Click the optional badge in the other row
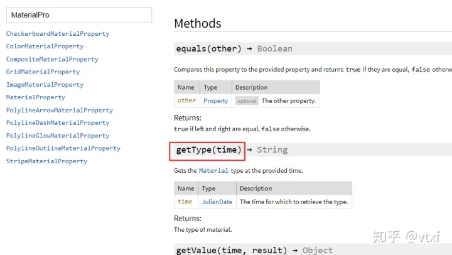 tap(247, 100)
